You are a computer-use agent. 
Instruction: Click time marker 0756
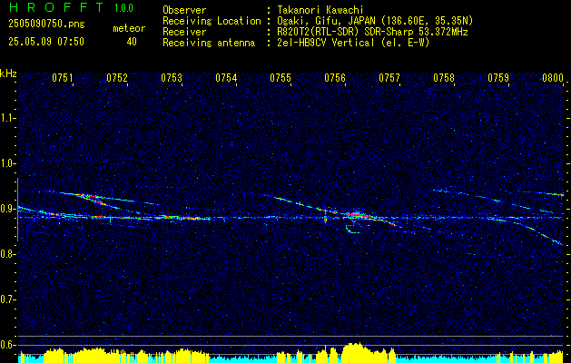[x=335, y=78]
